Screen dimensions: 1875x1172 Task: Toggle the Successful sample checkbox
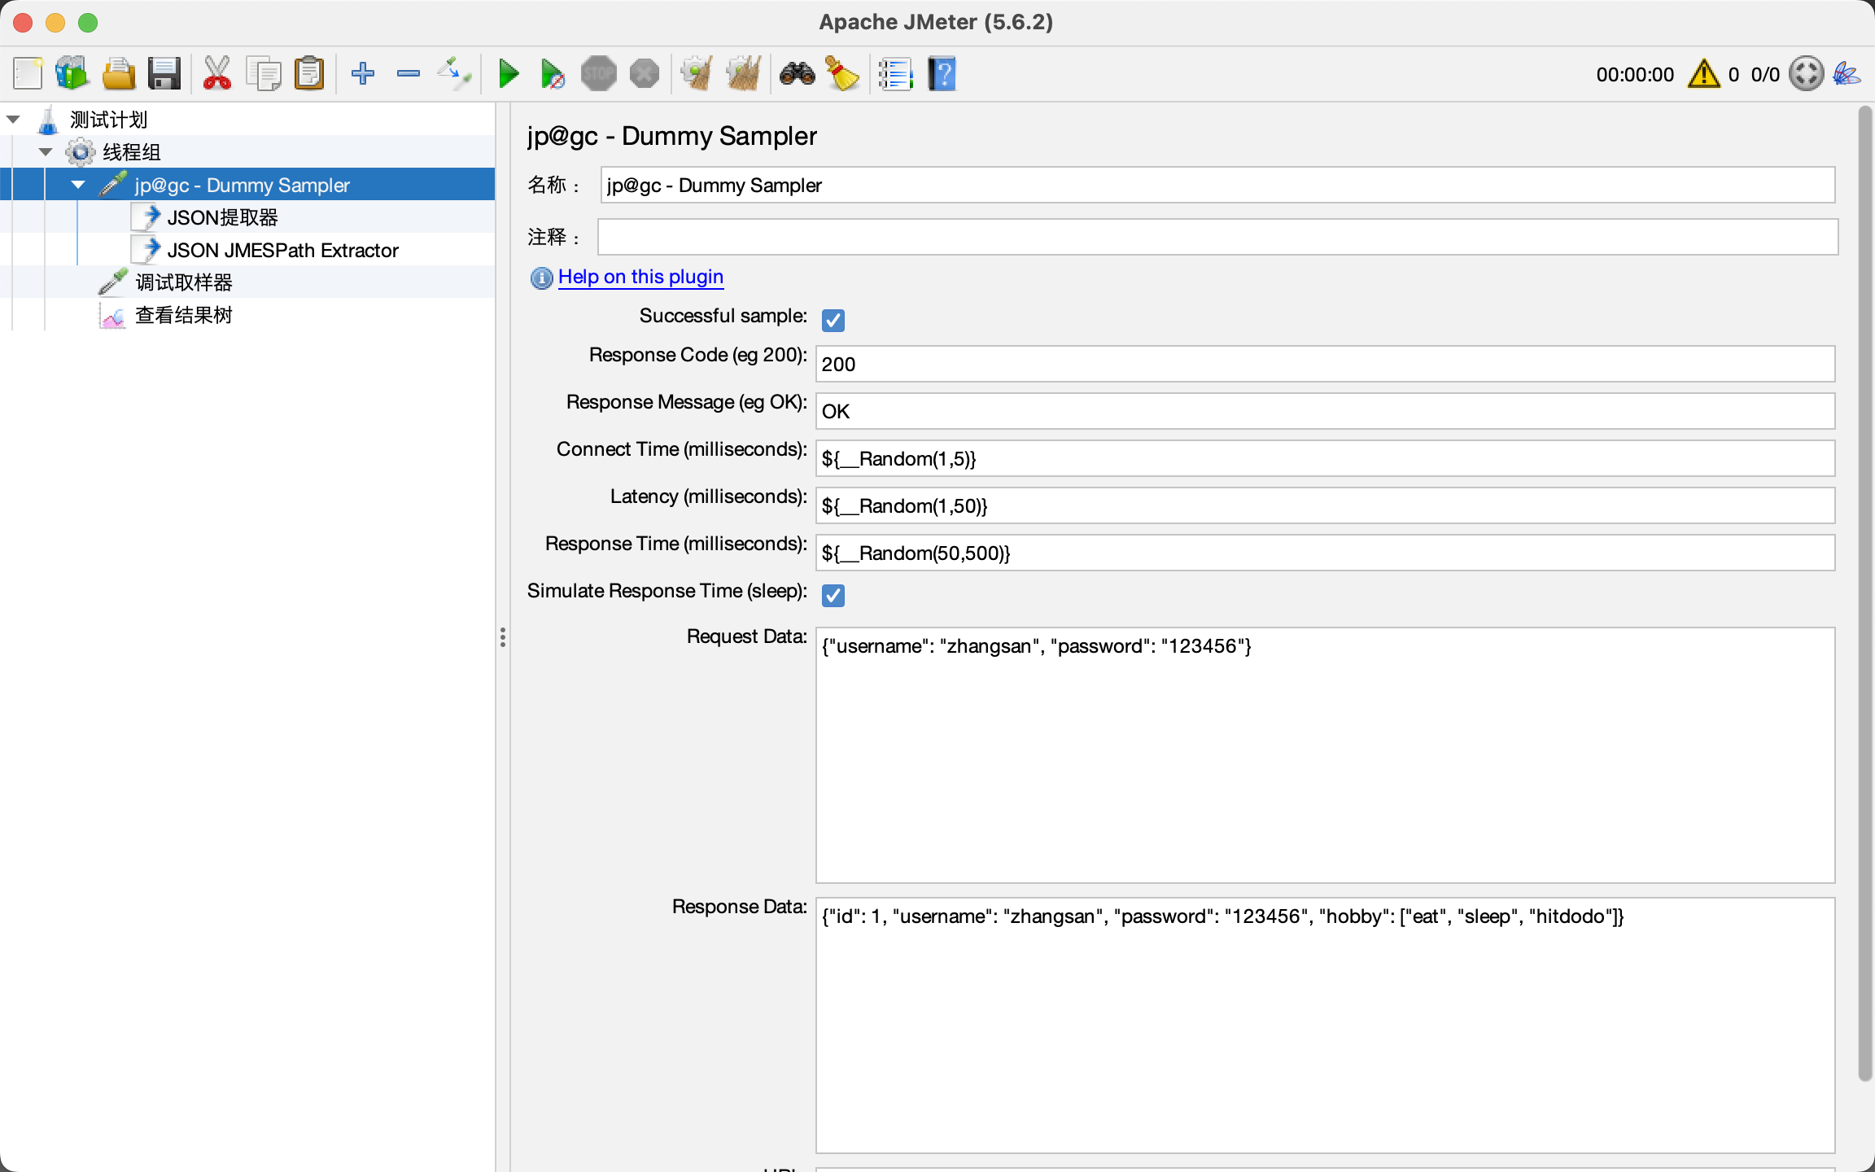(833, 320)
